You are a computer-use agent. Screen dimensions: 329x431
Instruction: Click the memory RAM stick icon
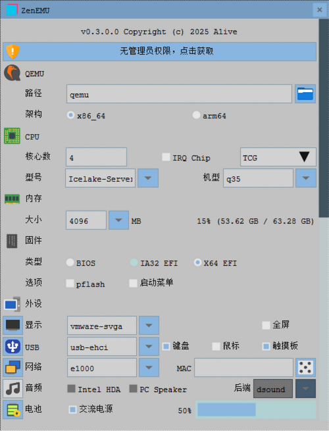[12, 199]
